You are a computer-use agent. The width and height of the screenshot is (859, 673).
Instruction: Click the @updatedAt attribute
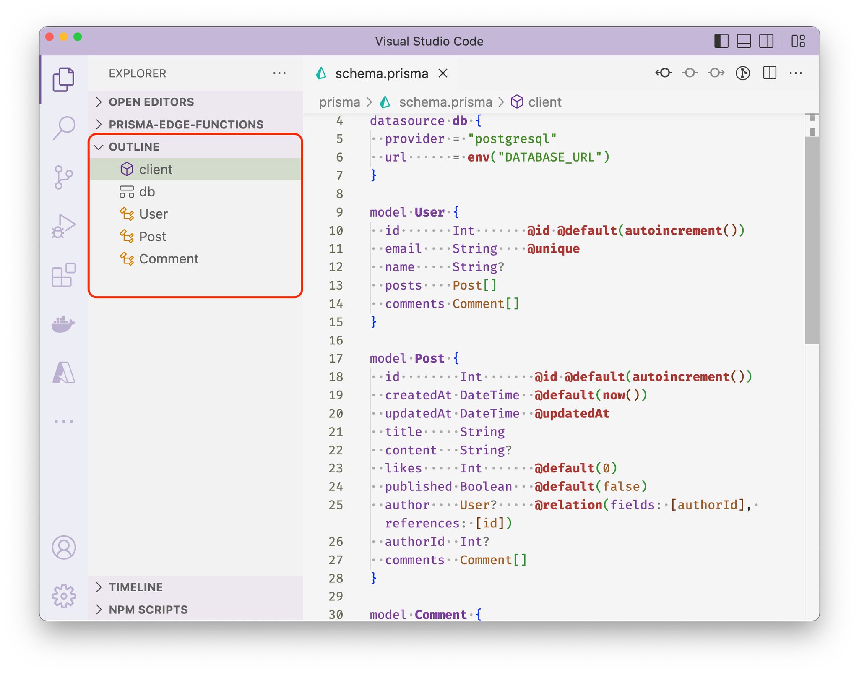(572, 414)
